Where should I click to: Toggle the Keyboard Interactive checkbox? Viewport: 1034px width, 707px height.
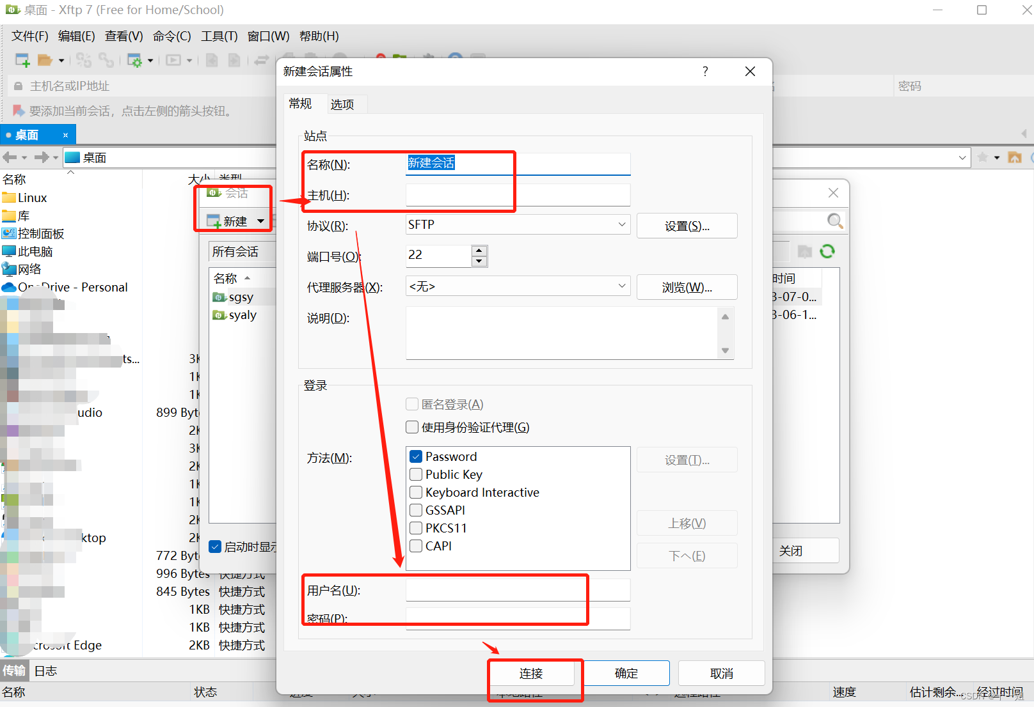(416, 492)
